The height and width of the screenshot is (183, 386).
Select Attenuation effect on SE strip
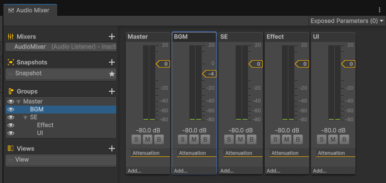(243, 153)
